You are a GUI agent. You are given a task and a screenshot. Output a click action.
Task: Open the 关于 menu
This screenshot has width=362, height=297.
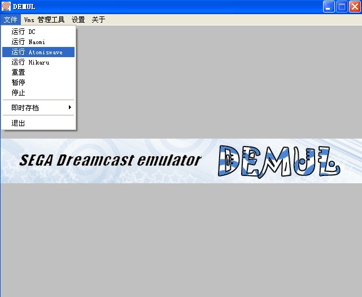[x=98, y=20]
